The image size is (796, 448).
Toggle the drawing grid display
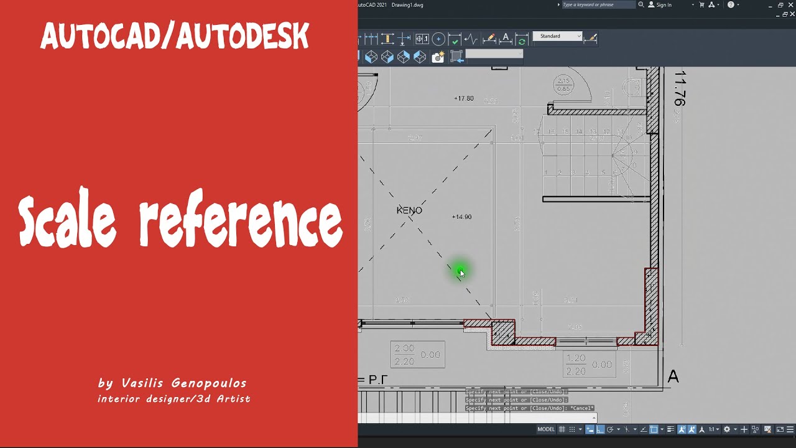562,429
